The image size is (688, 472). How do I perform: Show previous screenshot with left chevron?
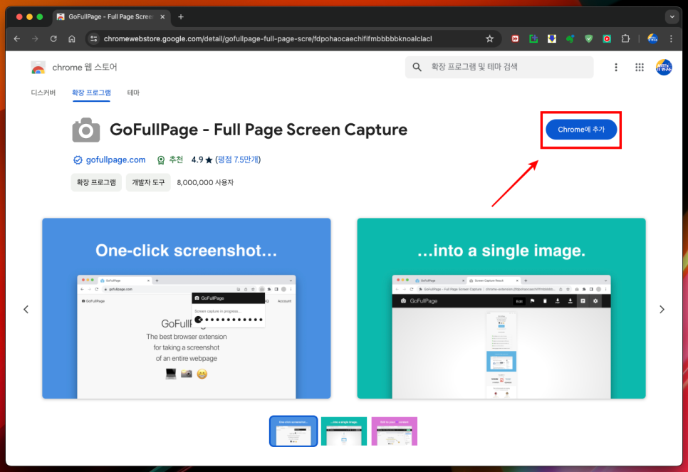26,309
